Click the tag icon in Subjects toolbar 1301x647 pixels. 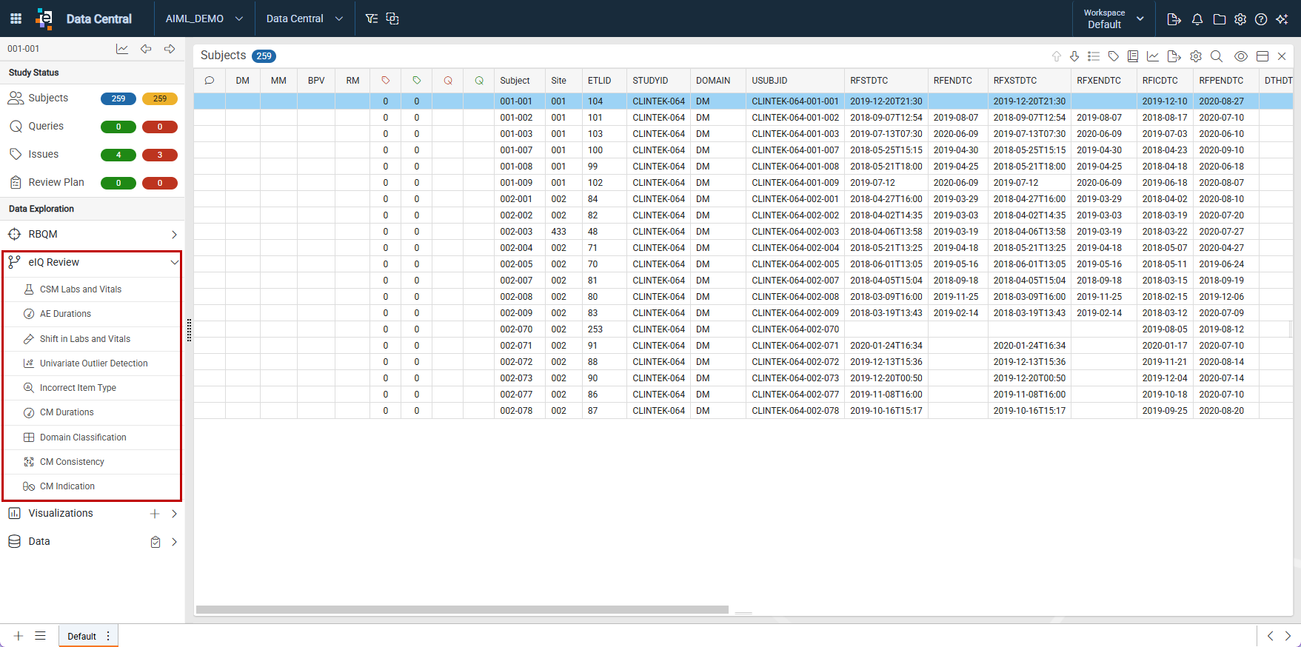1114,56
